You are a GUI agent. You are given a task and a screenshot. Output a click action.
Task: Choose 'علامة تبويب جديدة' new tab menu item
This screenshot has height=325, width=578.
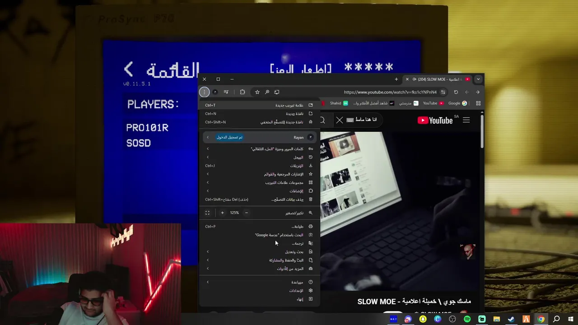pos(260,105)
